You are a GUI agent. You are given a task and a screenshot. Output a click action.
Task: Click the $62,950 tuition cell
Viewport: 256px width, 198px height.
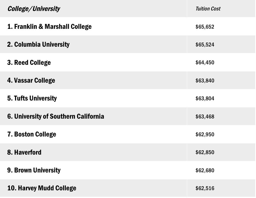tap(205, 134)
